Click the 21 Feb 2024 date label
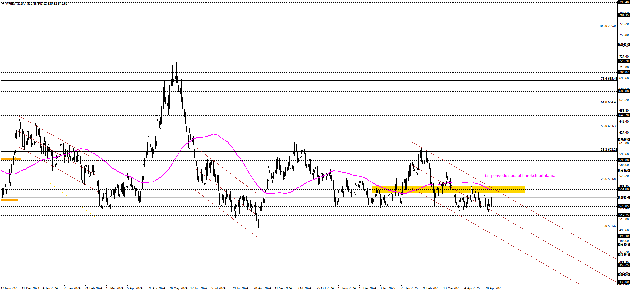The image size is (631, 292). coord(94,288)
